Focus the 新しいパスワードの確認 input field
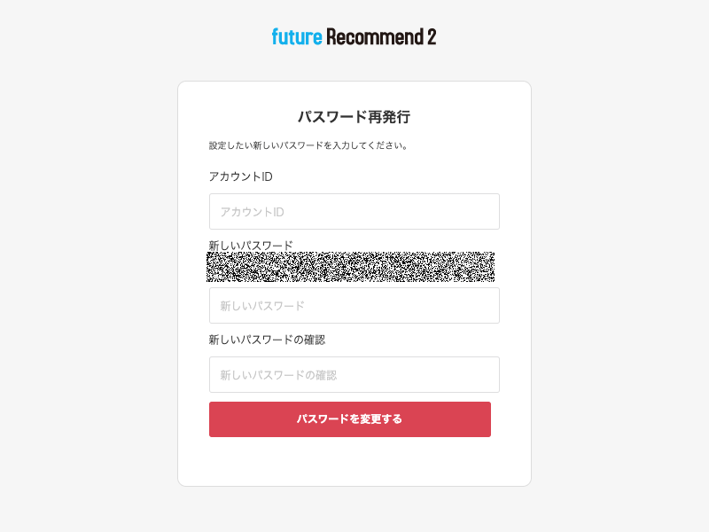Viewport: 709px width, 532px height. click(354, 374)
